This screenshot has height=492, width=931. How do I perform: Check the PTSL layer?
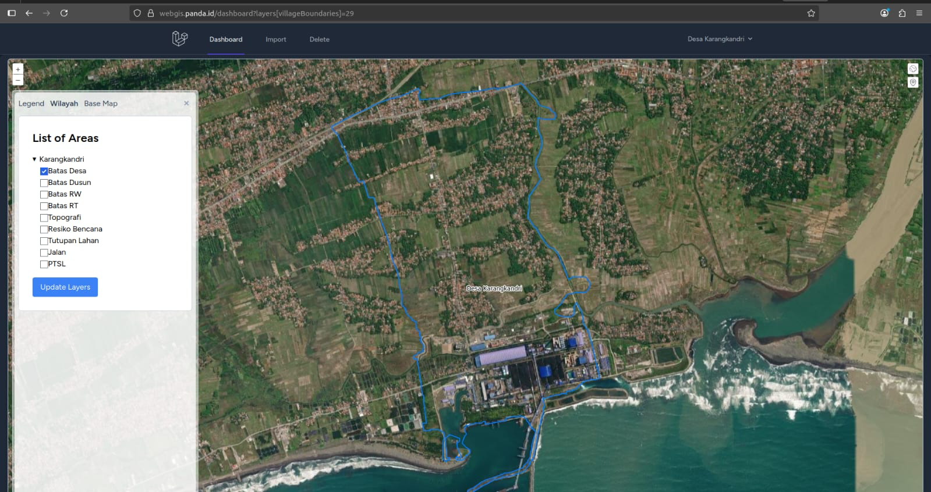(44, 264)
